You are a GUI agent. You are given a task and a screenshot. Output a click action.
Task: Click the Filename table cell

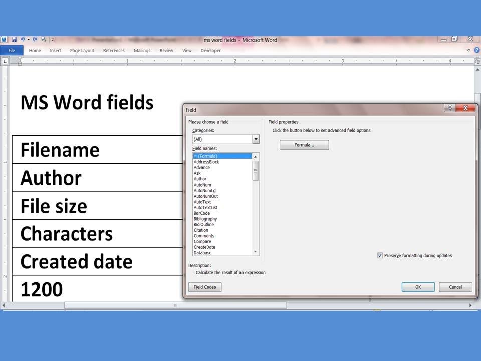tap(98, 150)
